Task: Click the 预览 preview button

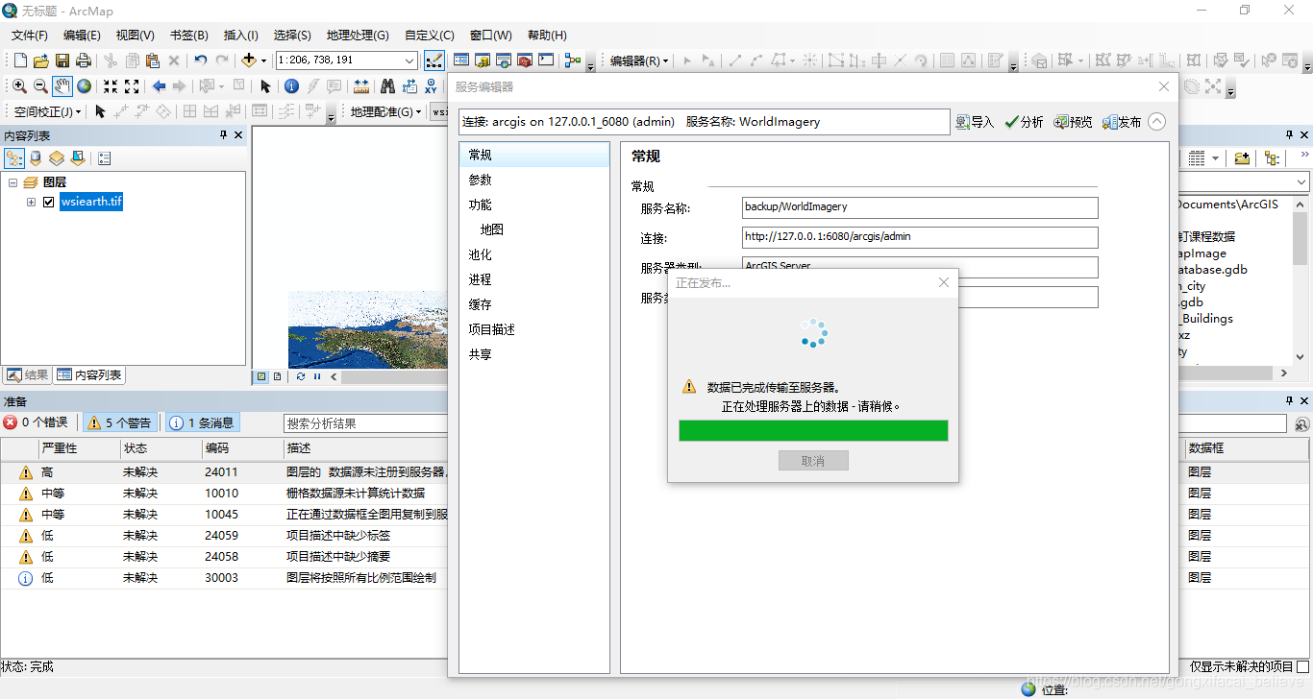Action: point(1073,122)
